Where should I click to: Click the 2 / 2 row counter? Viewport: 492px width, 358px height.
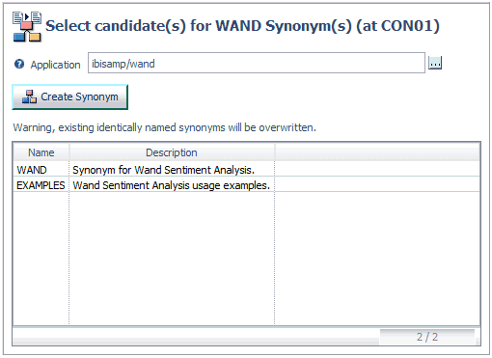pyautogui.click(x=427, y=337)
